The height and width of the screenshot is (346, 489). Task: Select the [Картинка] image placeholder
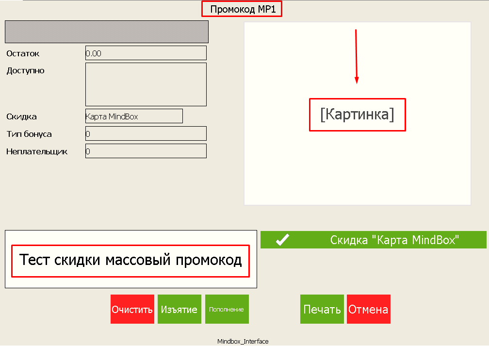tap(357, 115)
